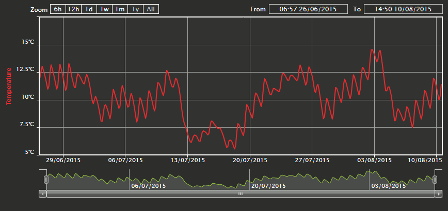Zoom the chart to 1d
Image resolution: width=448 pixels, height=211 pixels.
point(89,9)
